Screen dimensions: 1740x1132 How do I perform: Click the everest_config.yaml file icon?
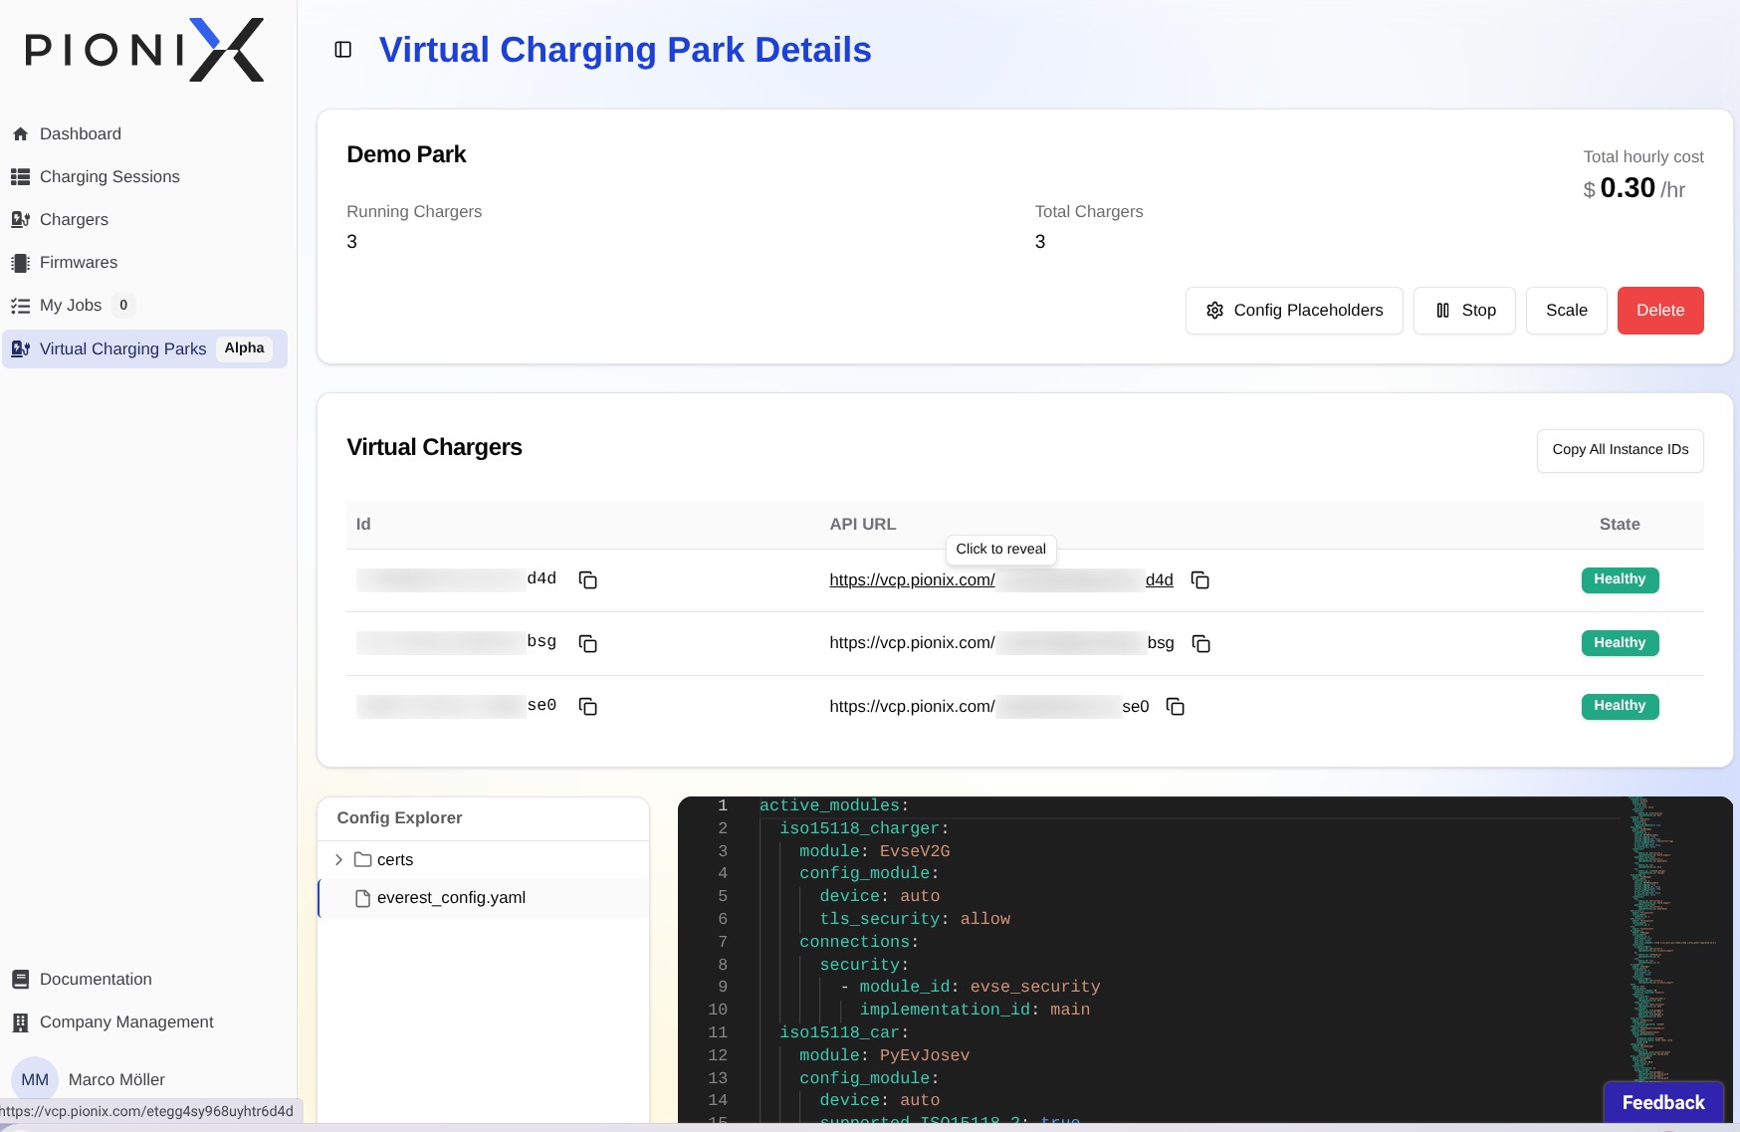coord(363,898)
